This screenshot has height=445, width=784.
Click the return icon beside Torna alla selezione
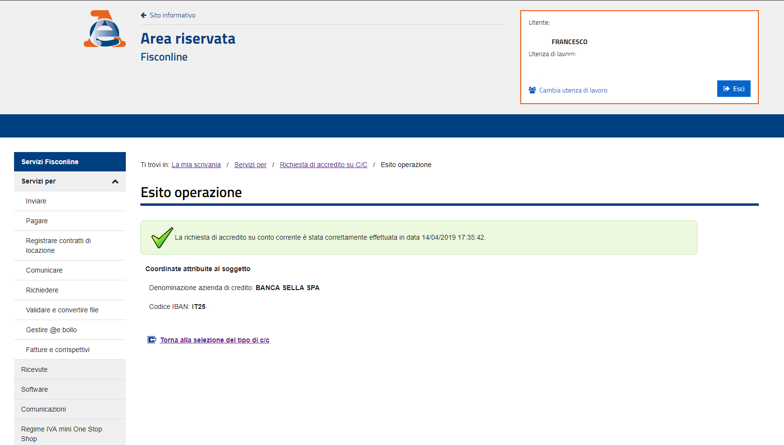(152, 340)
